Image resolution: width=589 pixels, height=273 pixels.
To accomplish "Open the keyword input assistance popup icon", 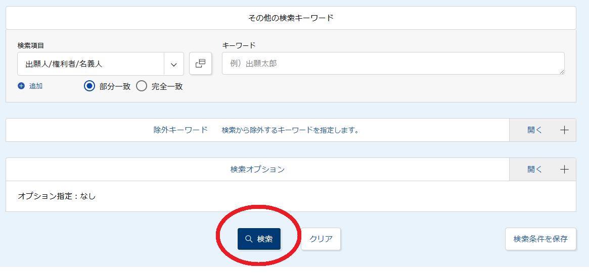I will click(x=201, y=64).
